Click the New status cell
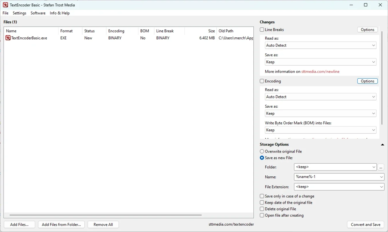 click(x=88, y=38)
